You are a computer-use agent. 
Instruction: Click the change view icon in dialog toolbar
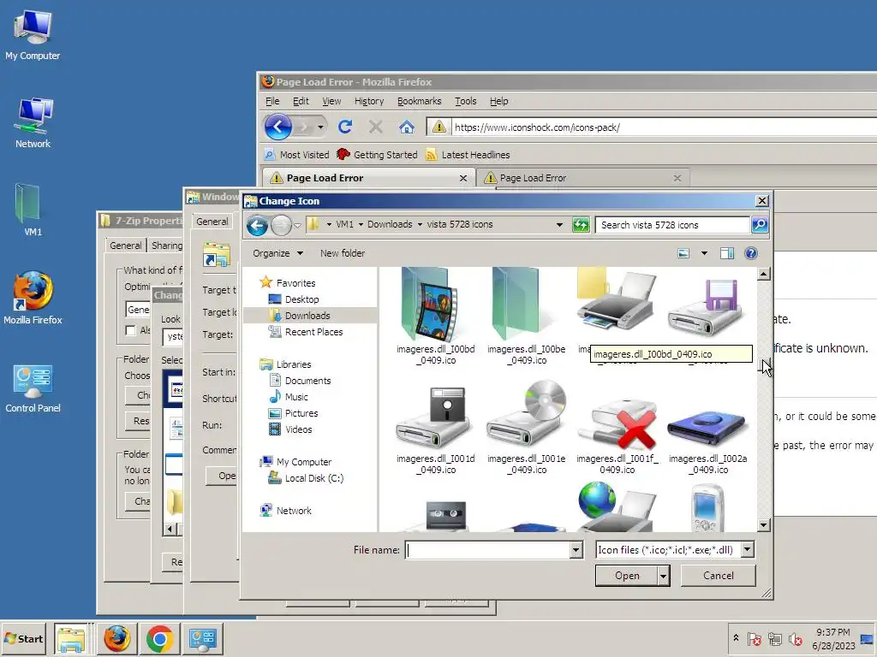tap(683, 253)
